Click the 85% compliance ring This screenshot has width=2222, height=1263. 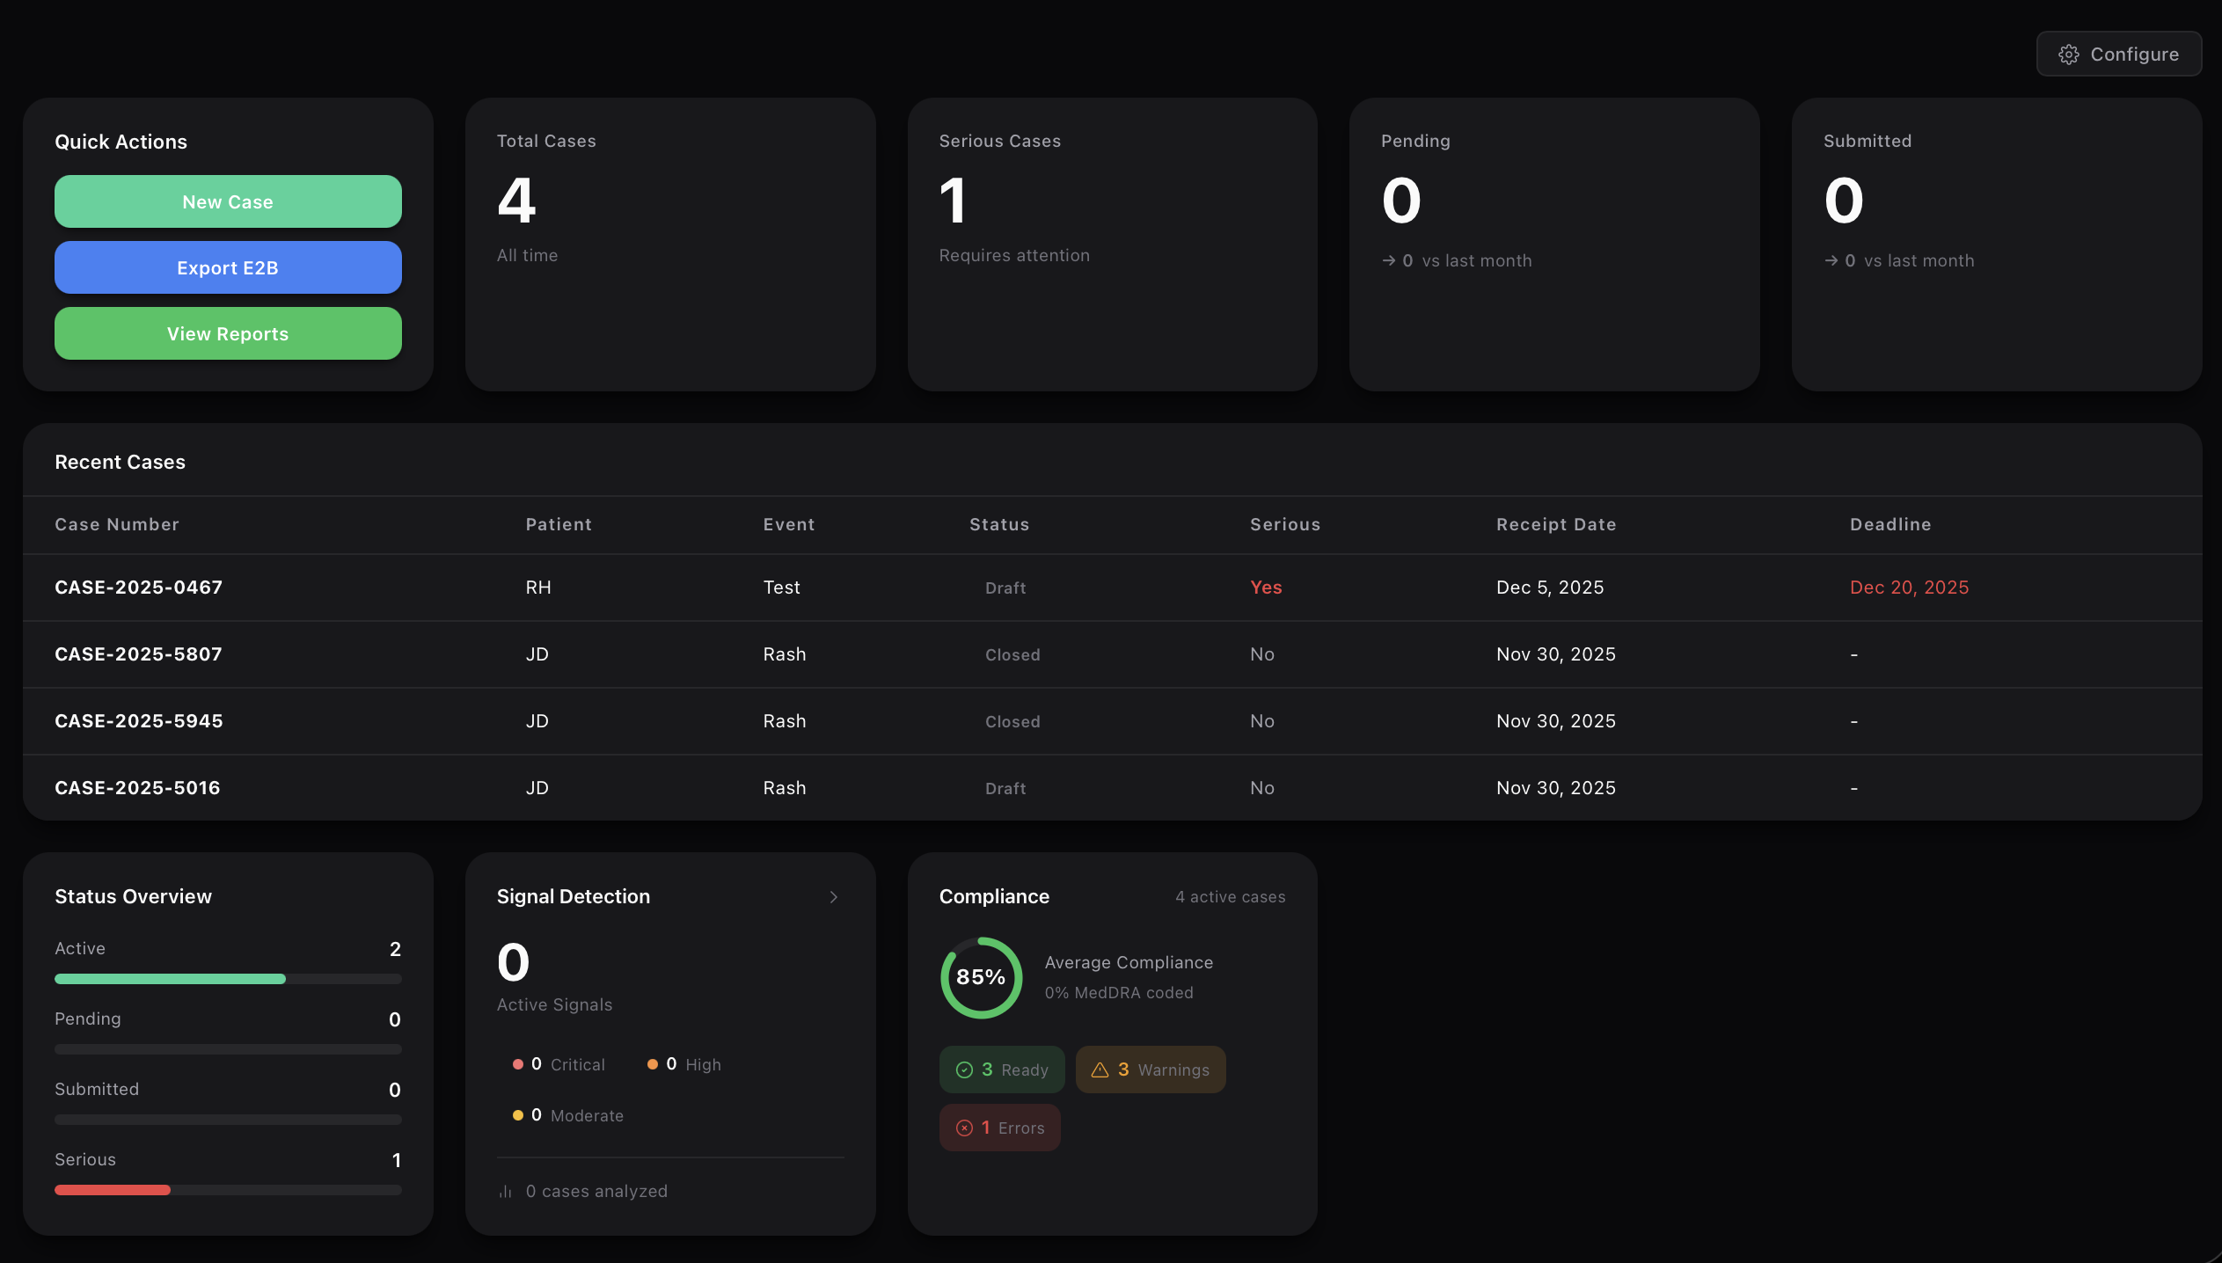(x=980, y=978)
